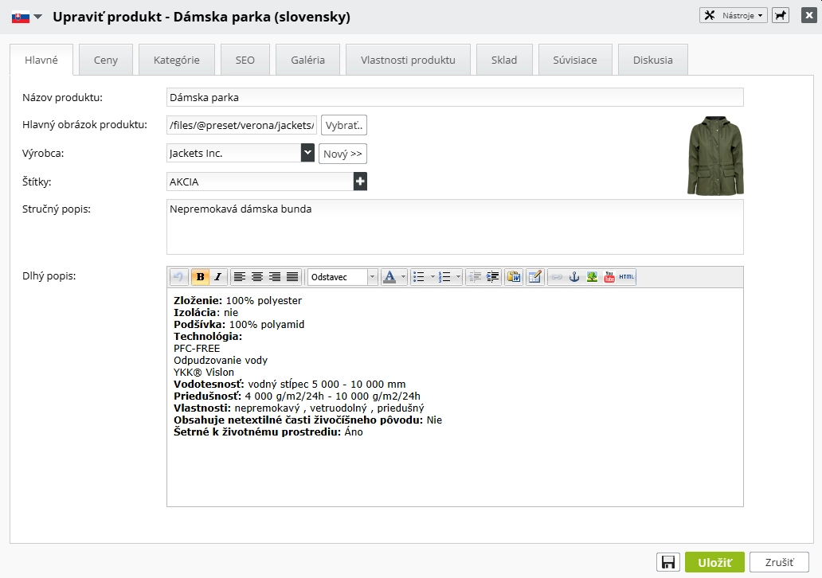The image size is (822, 578).
Task: Click the insert image icon
Action: point(592,277)
